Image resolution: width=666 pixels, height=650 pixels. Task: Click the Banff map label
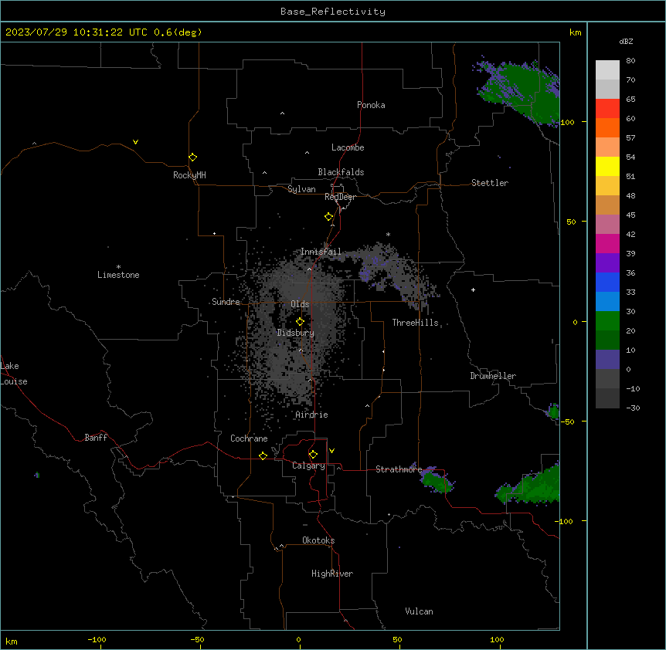point(96,438)
